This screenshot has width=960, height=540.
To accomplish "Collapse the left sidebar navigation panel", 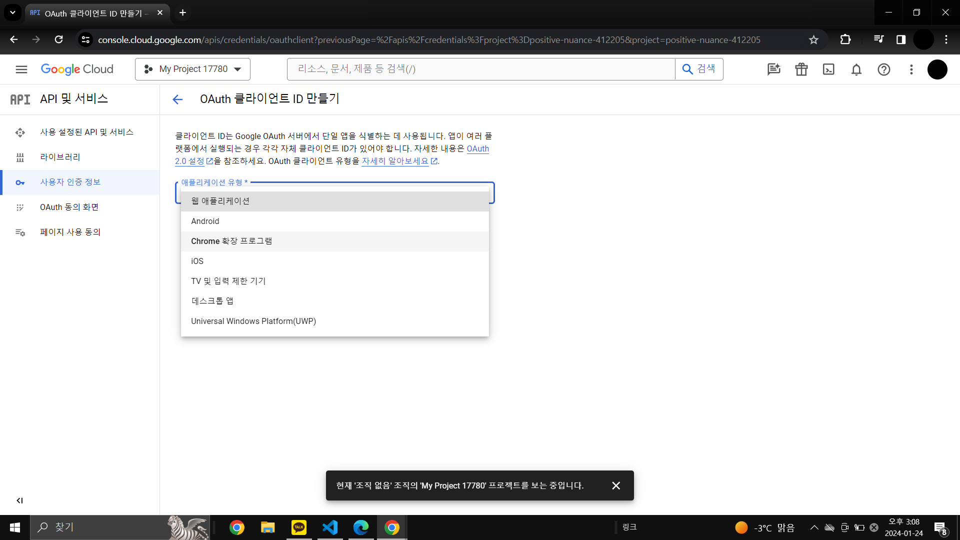I will 19,500.
